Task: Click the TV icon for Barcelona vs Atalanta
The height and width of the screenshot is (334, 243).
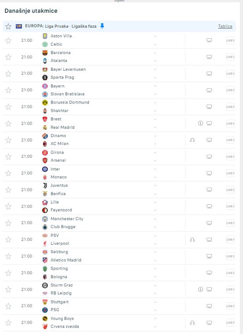Action: click(209, 57)
